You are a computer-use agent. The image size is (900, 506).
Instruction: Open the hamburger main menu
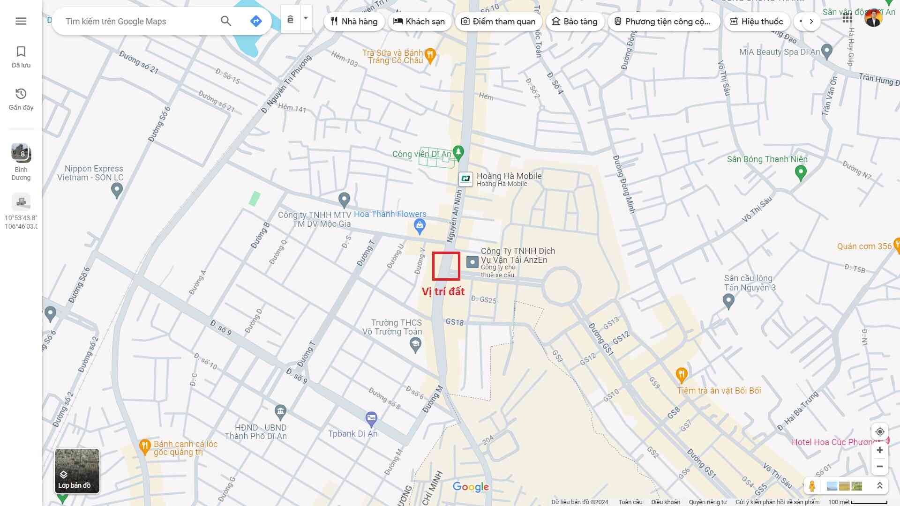click(x=21, y=21)
